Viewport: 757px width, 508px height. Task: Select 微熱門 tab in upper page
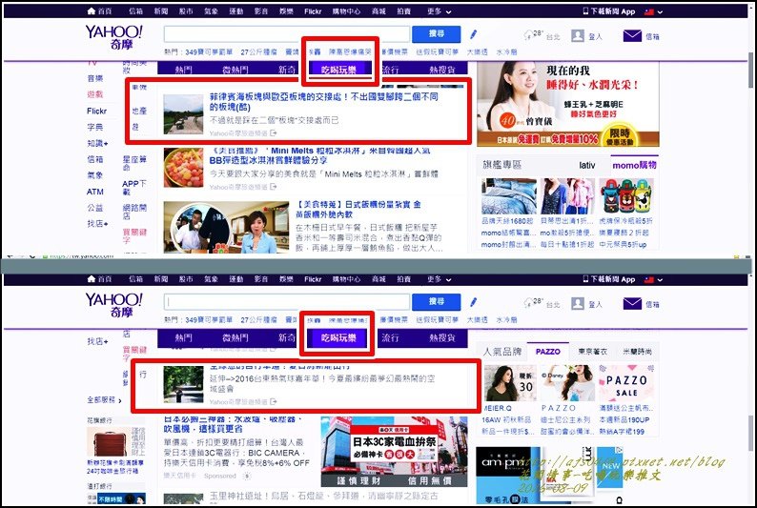235,70
